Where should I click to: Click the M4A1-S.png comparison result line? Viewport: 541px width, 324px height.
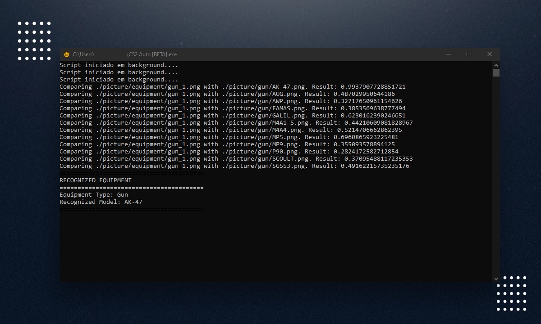tap(236, 123)
